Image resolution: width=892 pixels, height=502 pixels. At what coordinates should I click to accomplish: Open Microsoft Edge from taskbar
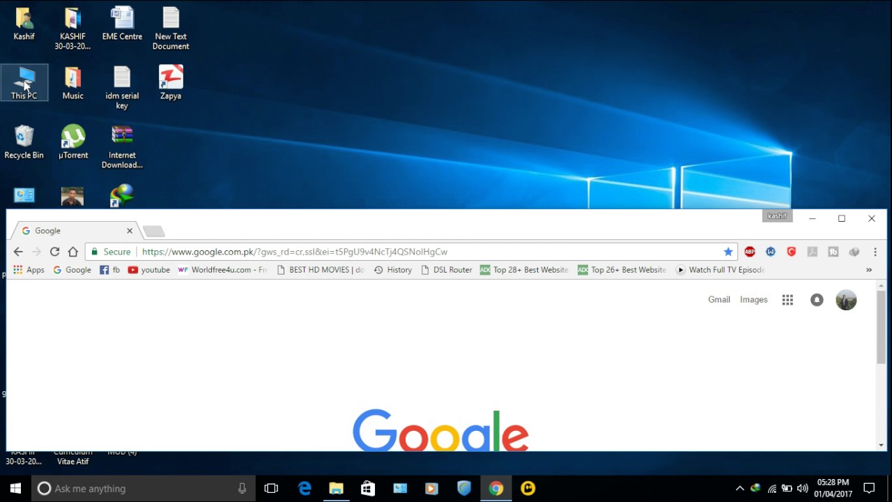(305, 488)
